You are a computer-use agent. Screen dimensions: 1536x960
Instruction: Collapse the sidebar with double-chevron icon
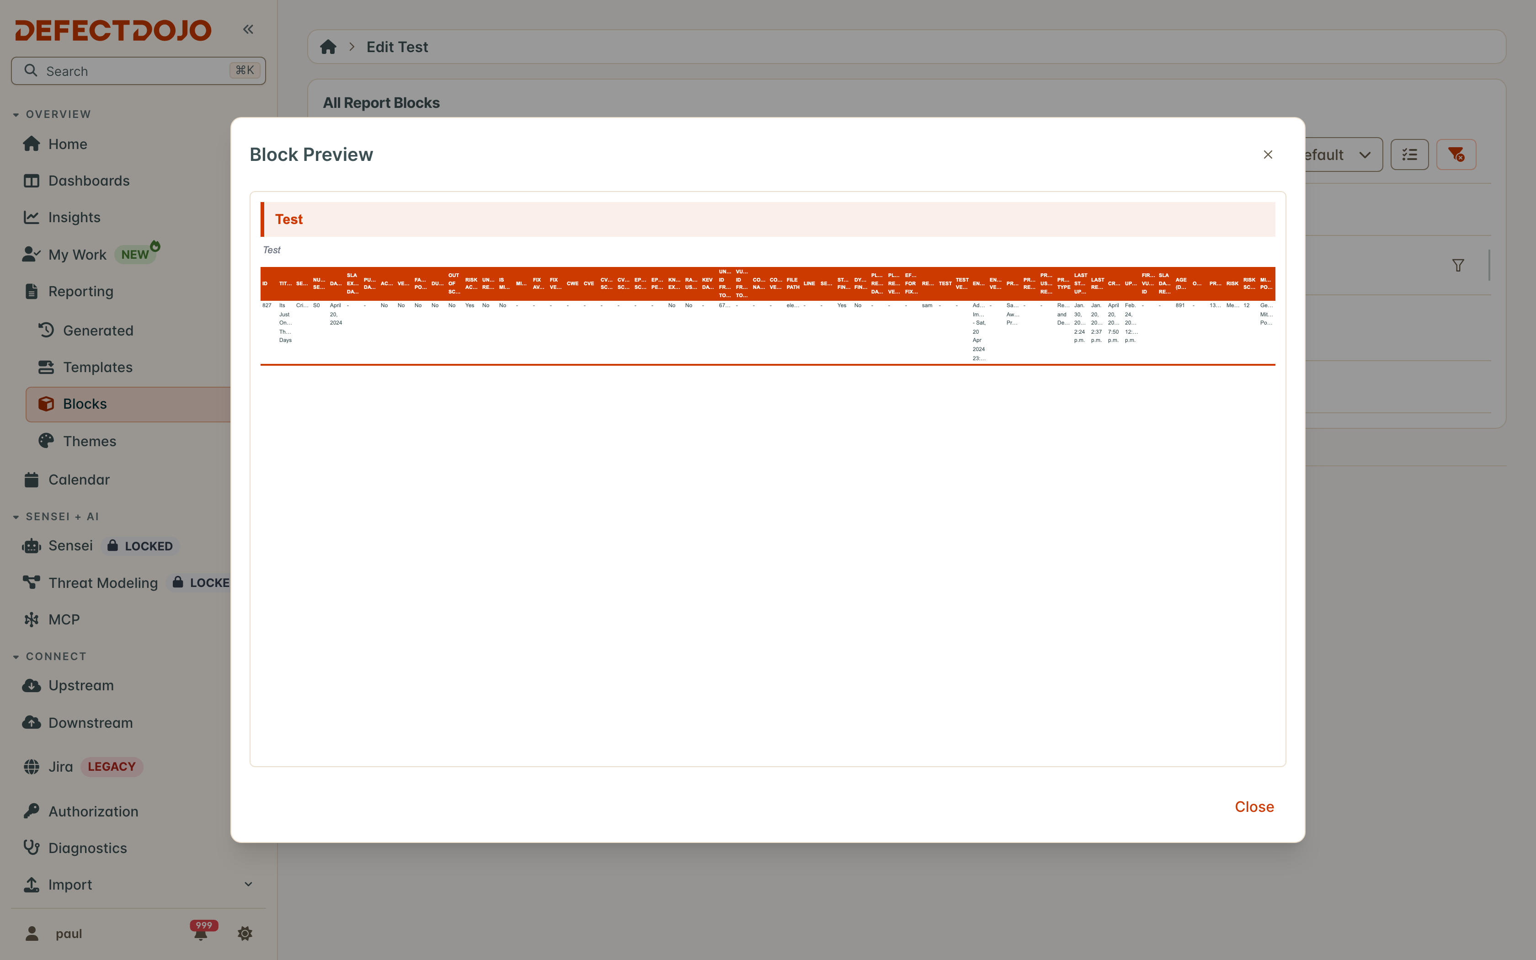[x=248, y=29]
